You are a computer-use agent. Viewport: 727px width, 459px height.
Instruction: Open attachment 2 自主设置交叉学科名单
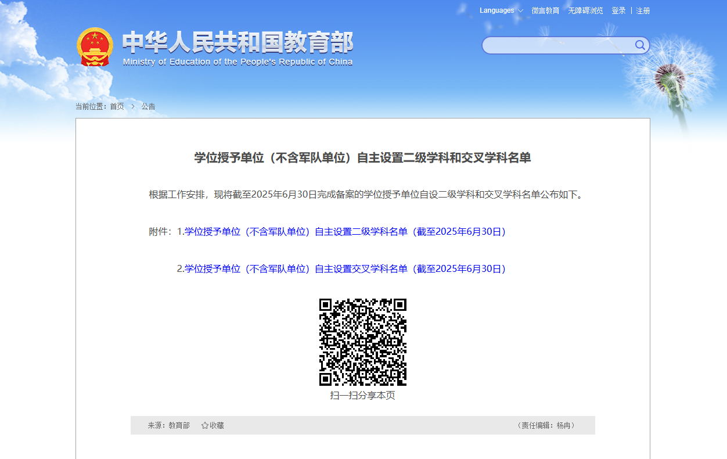coord(345,268)
